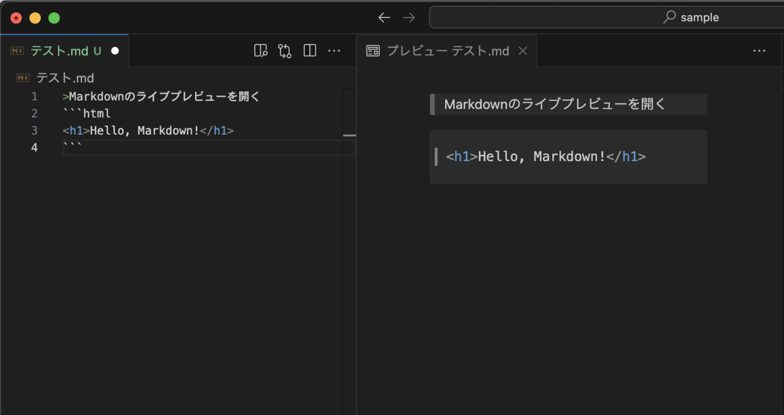Viewport: 784px width, 415px height.
Task: Click line number 4 in the editor
Action: 34,147
